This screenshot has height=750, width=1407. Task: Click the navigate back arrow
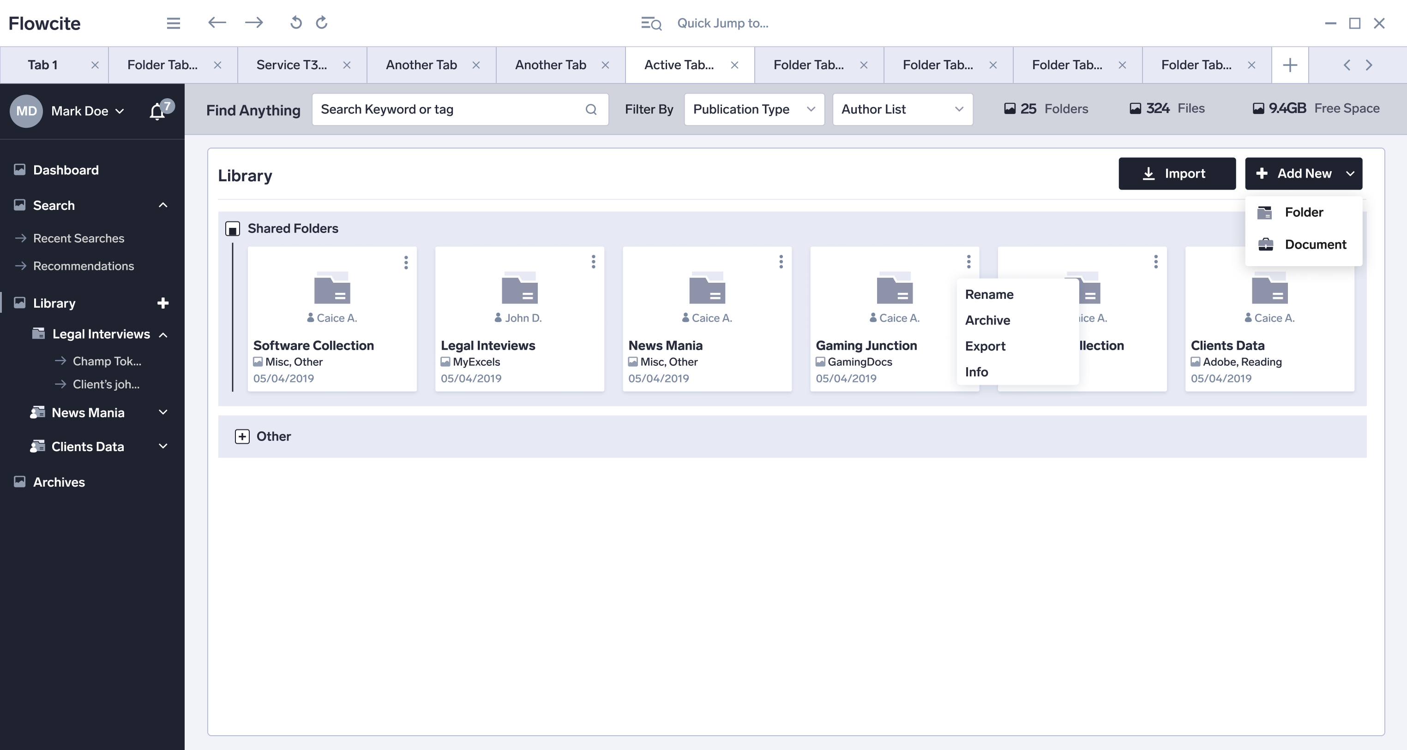(217, 23)
